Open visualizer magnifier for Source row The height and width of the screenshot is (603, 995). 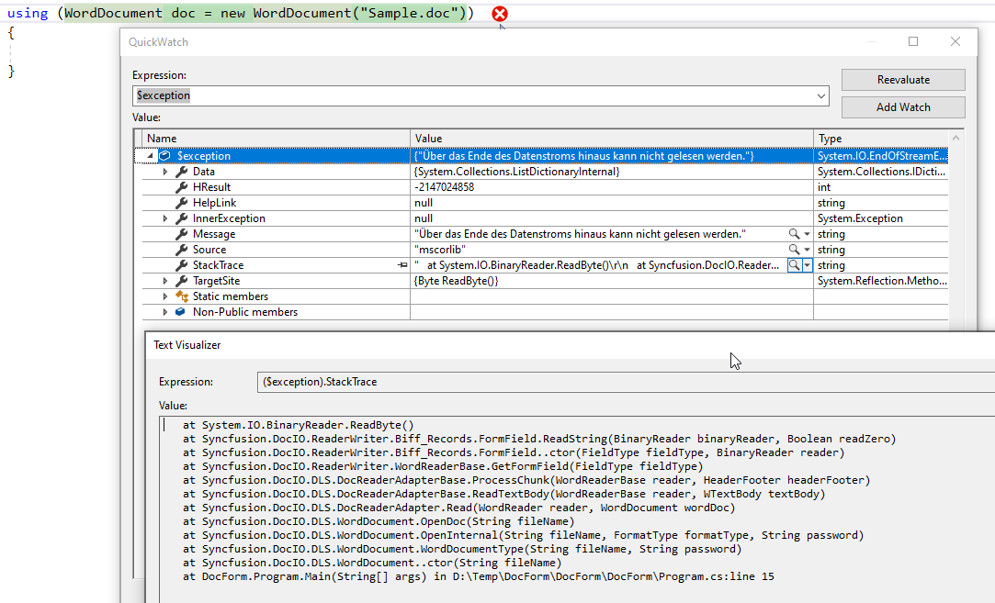794,250
